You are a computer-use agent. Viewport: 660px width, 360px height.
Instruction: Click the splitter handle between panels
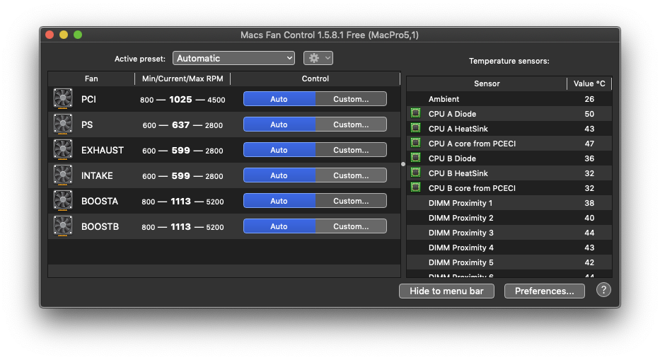403,164
